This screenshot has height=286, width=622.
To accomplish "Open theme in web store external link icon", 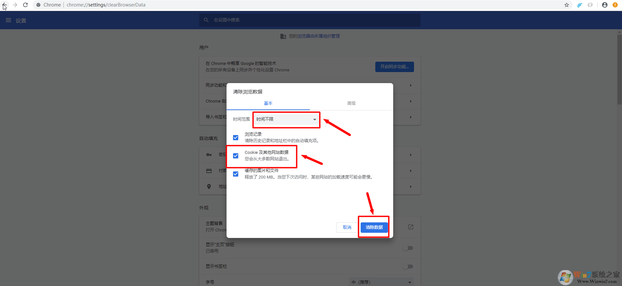I will point(411,227).
